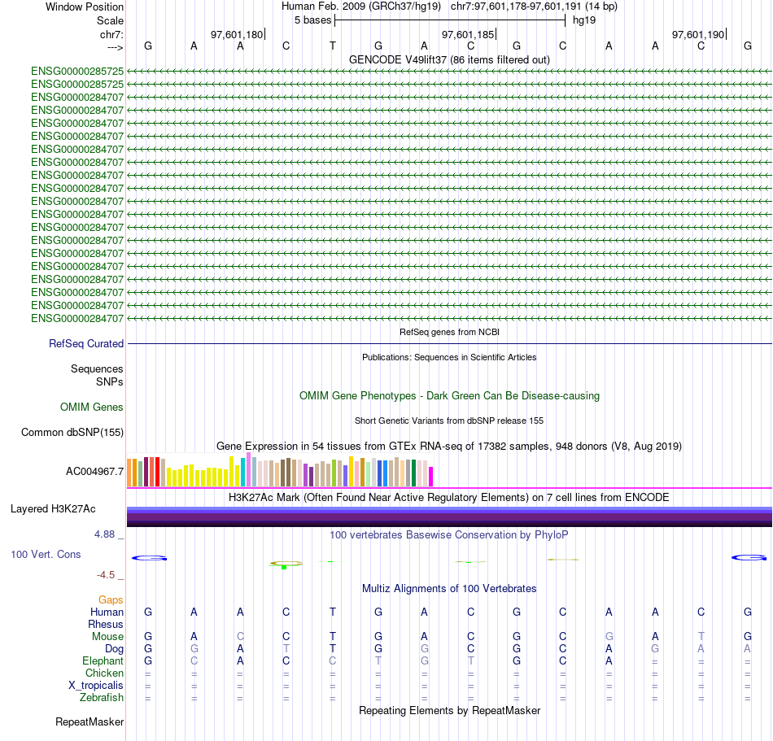This screenshot has width=773, height=741.
Task: Click the Window Position track label
Action: click(85, 7)
